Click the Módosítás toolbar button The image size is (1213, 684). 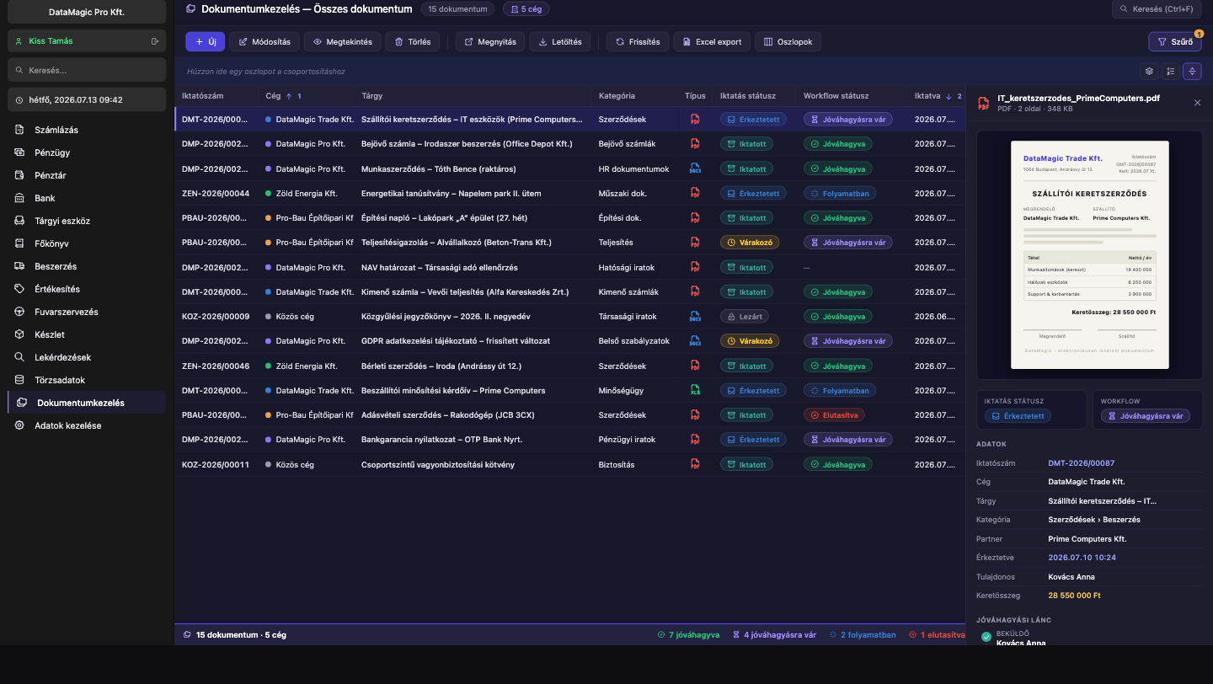pyautogui.click(x=265, y=42)
